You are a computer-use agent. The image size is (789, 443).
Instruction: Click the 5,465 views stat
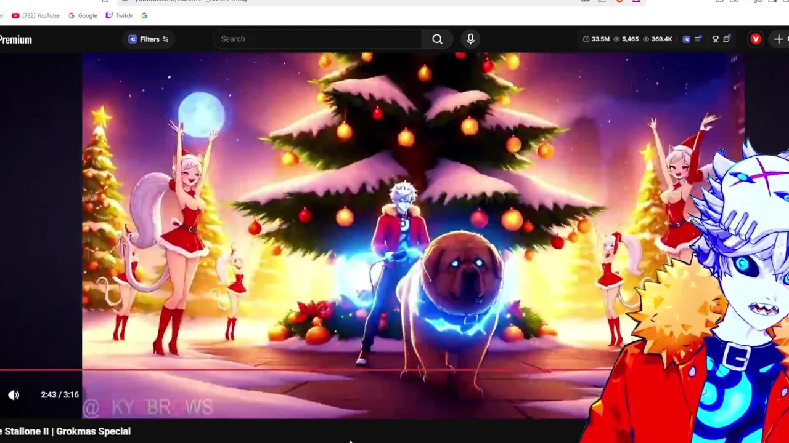pyautogui.click(x=626, y=39)
